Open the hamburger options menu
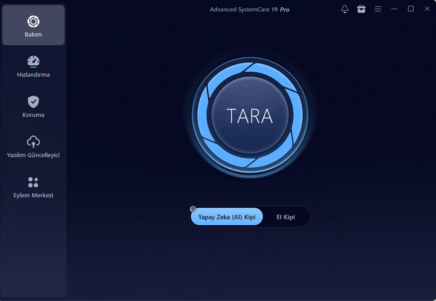Screen dimensions: 436x301 377,9
